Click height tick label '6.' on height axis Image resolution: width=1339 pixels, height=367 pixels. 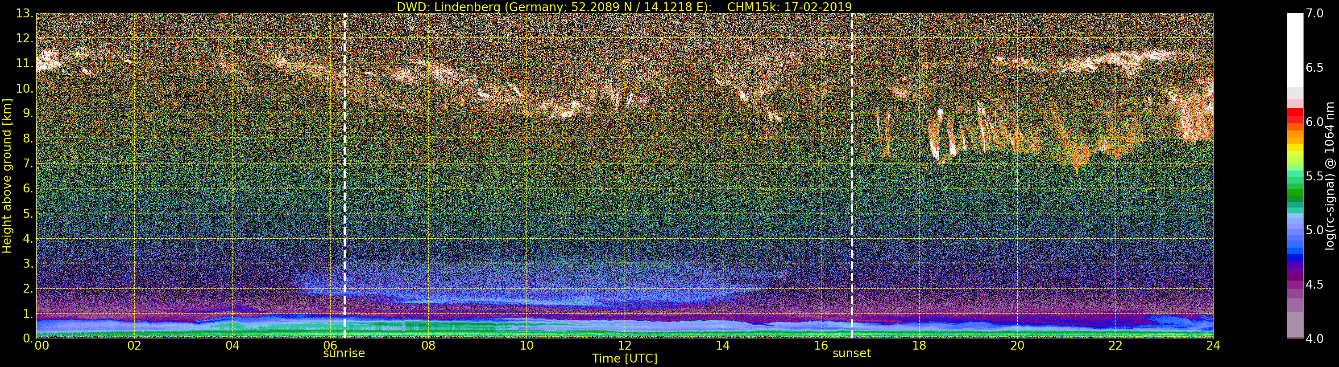pyautogui.click(x=28, y=188)
